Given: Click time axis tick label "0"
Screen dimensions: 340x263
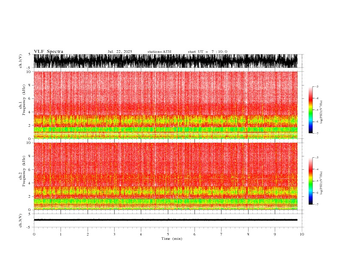Looking at the screenshot, I should (x=34, y=234).
